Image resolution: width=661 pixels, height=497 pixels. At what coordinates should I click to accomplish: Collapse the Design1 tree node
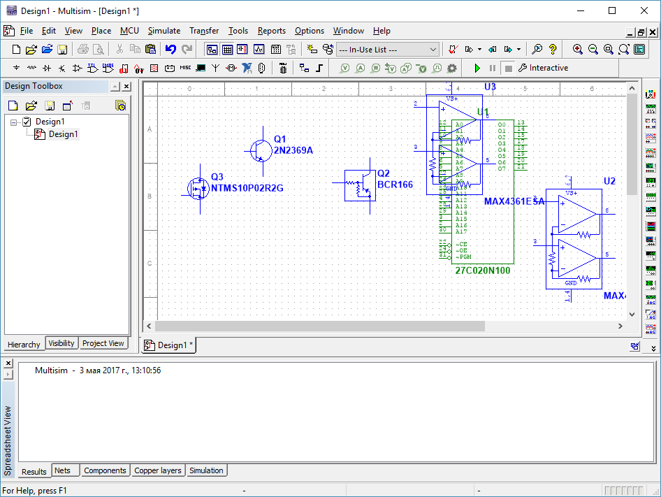click(x=14, y=122)
